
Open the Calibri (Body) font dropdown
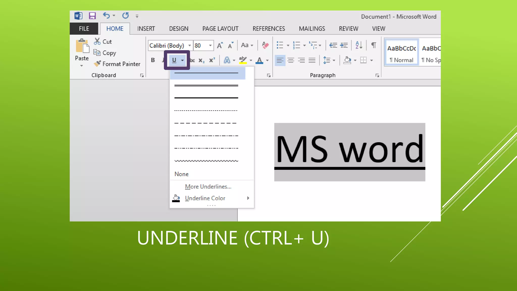point(189,45)
